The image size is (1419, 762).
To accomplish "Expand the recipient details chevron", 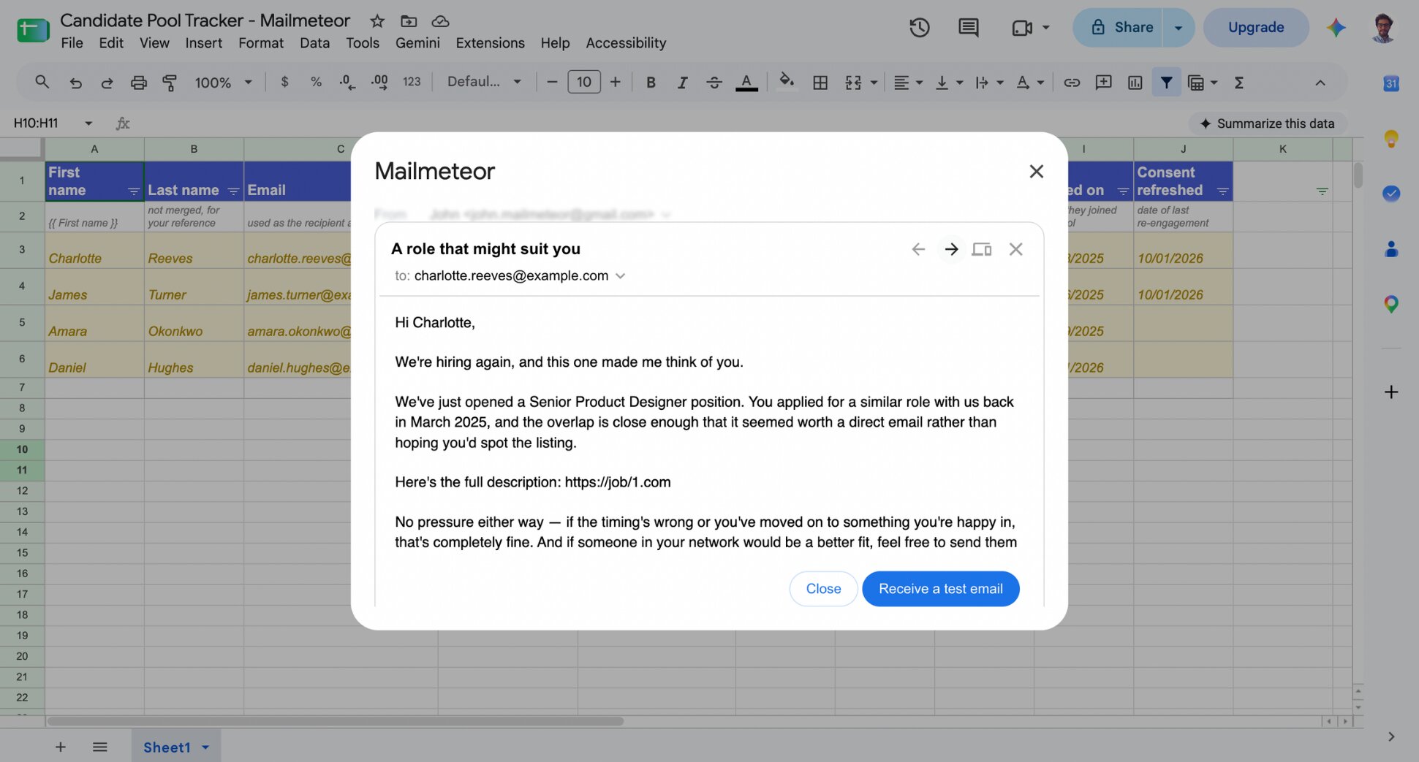I will tap(620, 276).
